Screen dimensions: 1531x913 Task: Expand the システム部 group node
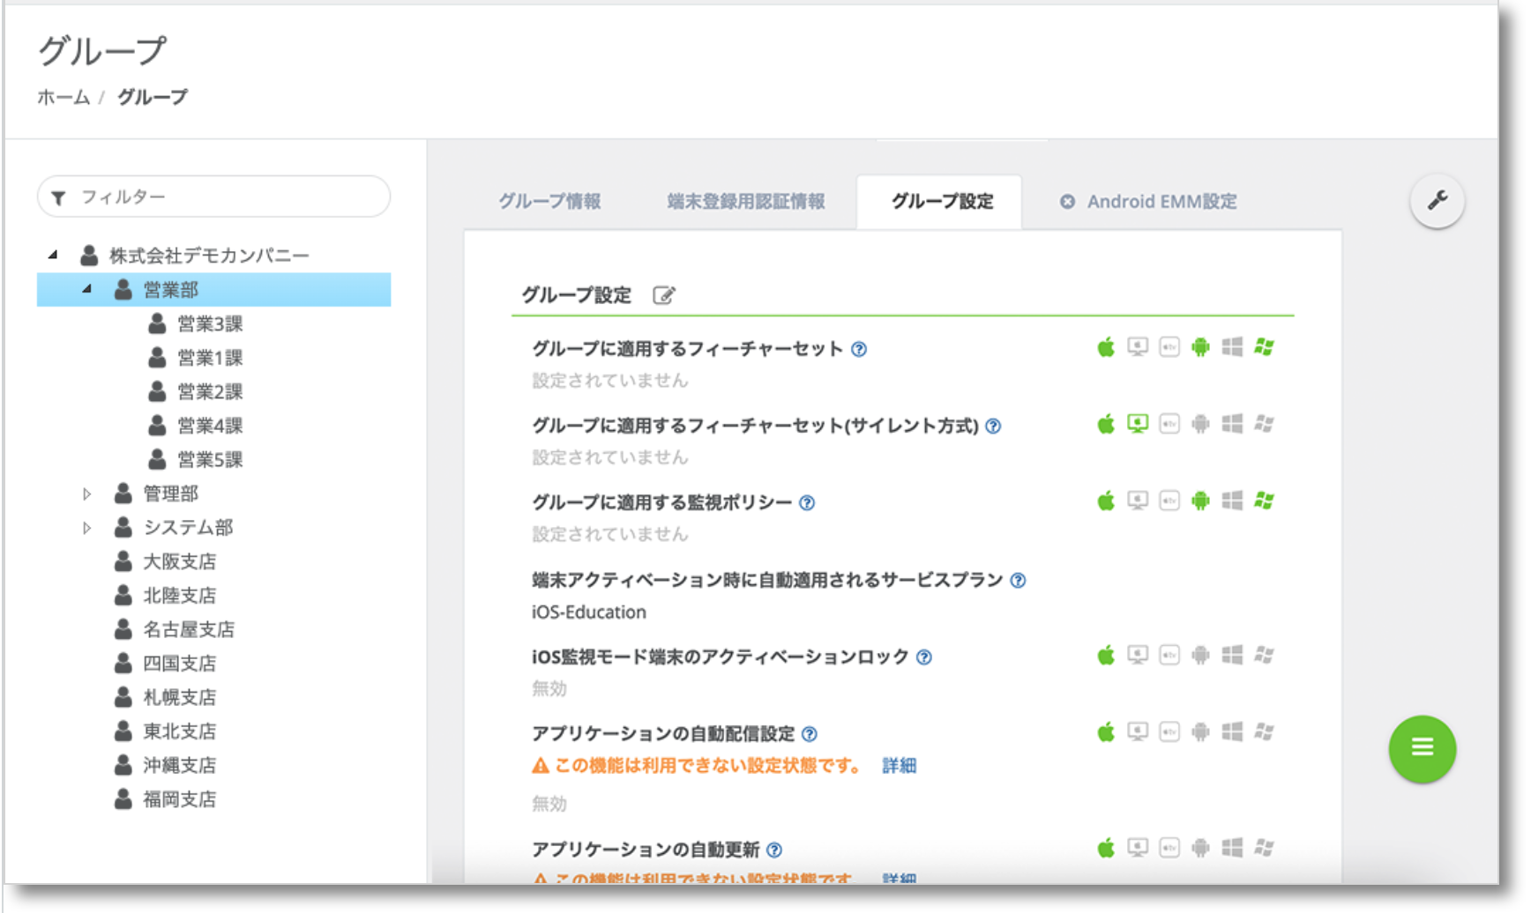86,528
